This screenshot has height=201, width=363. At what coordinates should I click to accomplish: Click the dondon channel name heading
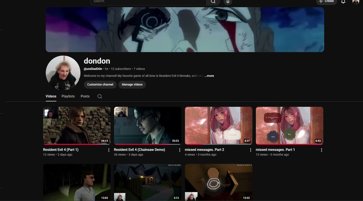[97, 61]
